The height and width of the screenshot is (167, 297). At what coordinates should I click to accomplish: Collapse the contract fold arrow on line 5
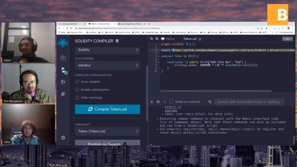(x=159, y=56)
